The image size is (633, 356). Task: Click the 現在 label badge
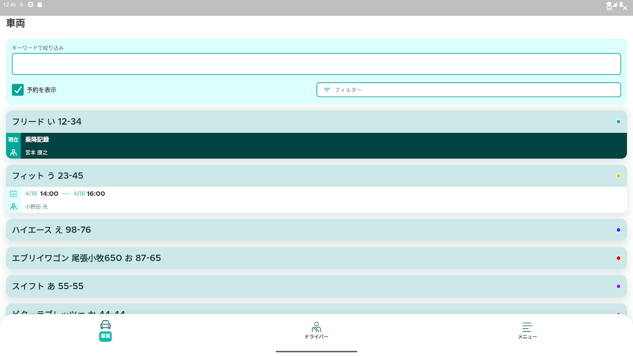click(x=13, y=140)
